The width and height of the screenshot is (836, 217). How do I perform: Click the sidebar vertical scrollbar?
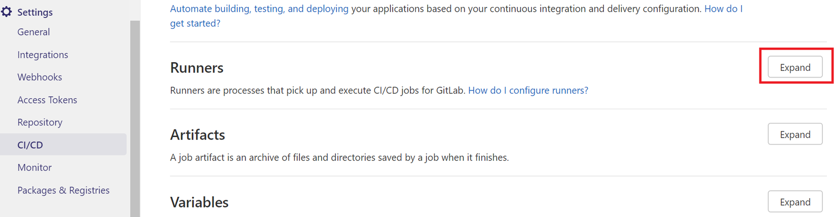point(135,116)
